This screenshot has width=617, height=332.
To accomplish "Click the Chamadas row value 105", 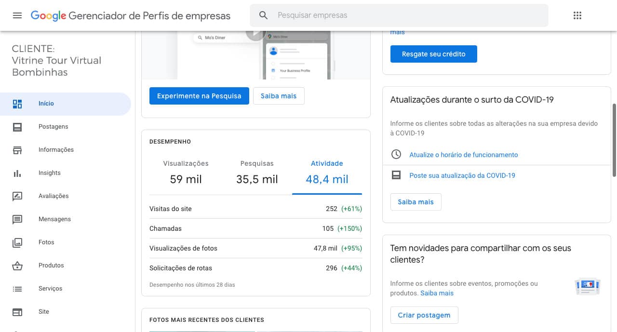I will coord(328,228).
